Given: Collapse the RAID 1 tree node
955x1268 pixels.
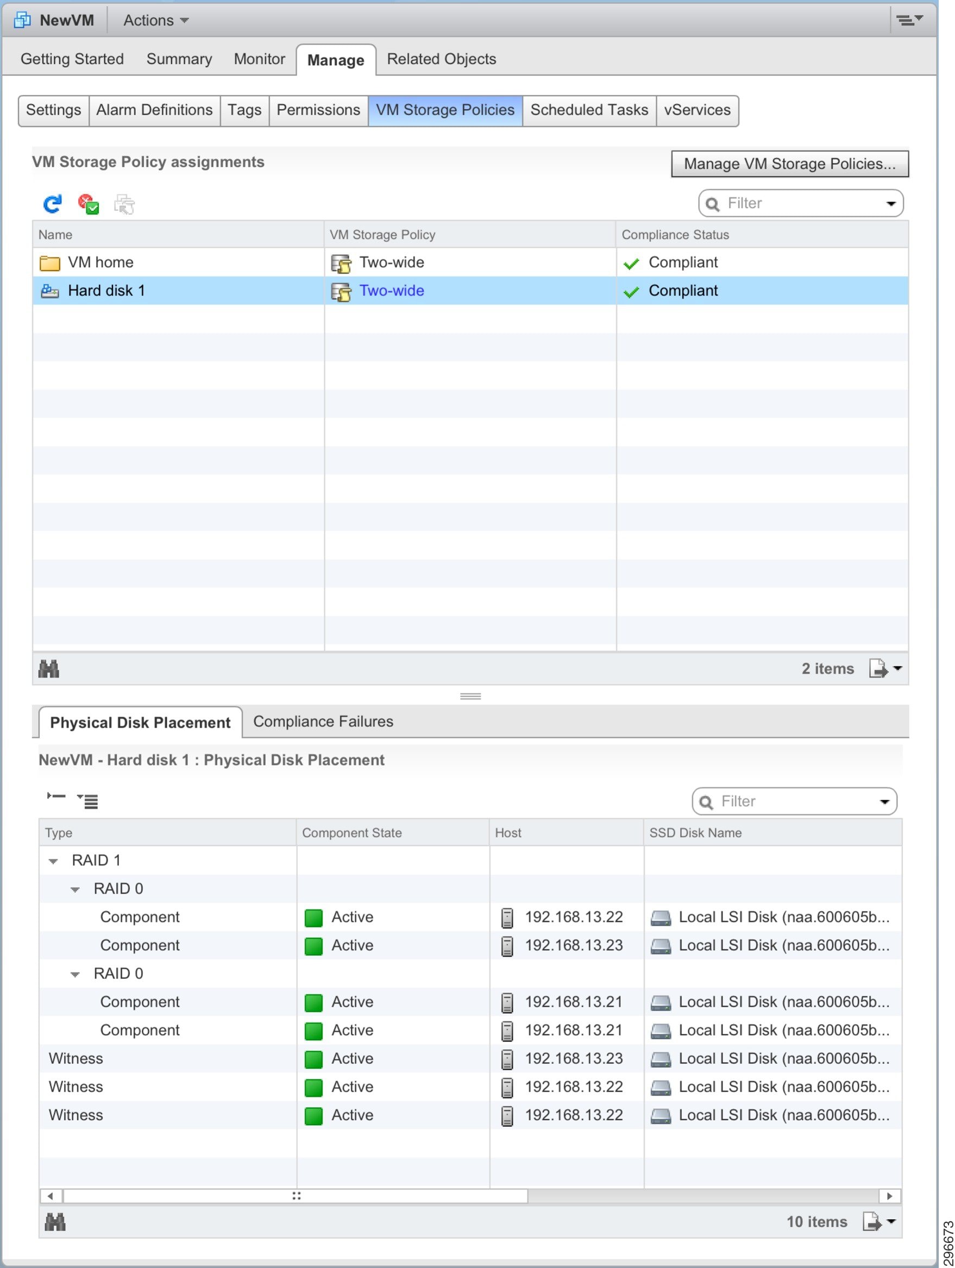Looking at the screenshot, I should 53,862.
